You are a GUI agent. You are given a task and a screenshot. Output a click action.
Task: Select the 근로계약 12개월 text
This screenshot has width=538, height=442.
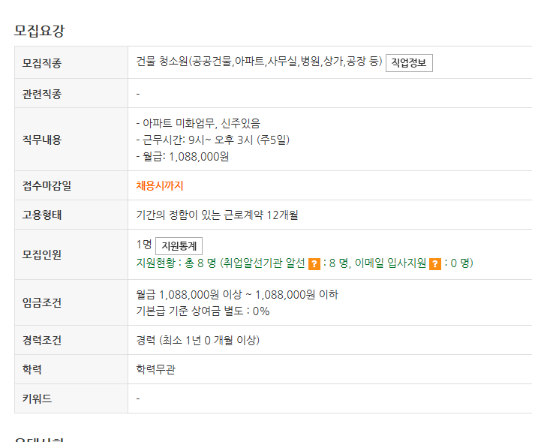[x=261, y=215]
